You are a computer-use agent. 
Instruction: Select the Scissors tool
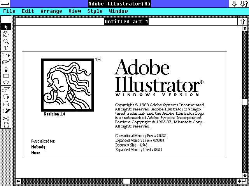[6, 118]
